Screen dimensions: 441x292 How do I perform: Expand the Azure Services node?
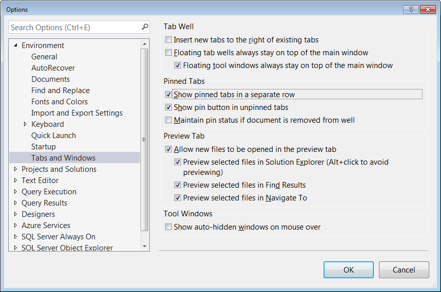(15, 226)
